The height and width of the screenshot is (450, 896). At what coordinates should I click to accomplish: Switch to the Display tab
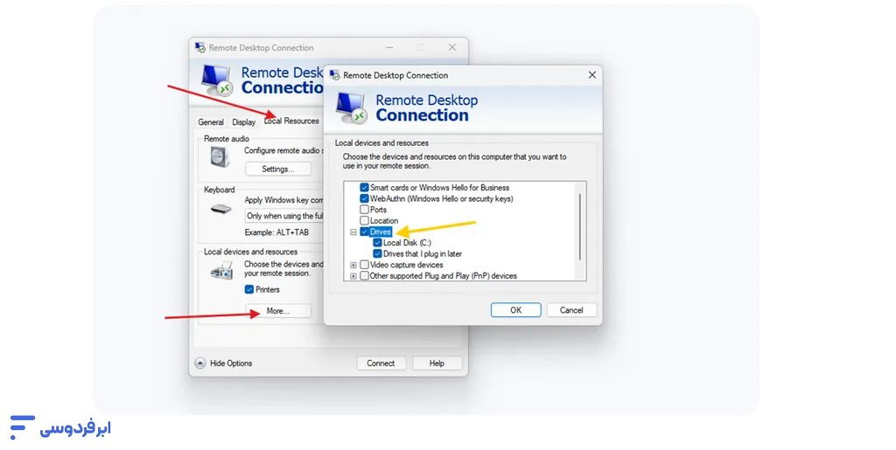243,122
